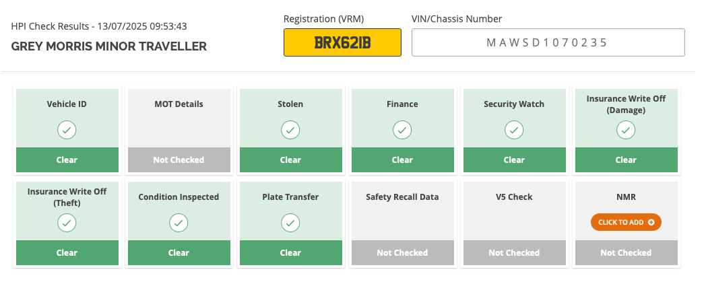This screenshot has width=706, height=282.
Task: Click the Insurance Write Off (Damage) tick icon
Action: (x=626, y=130)
